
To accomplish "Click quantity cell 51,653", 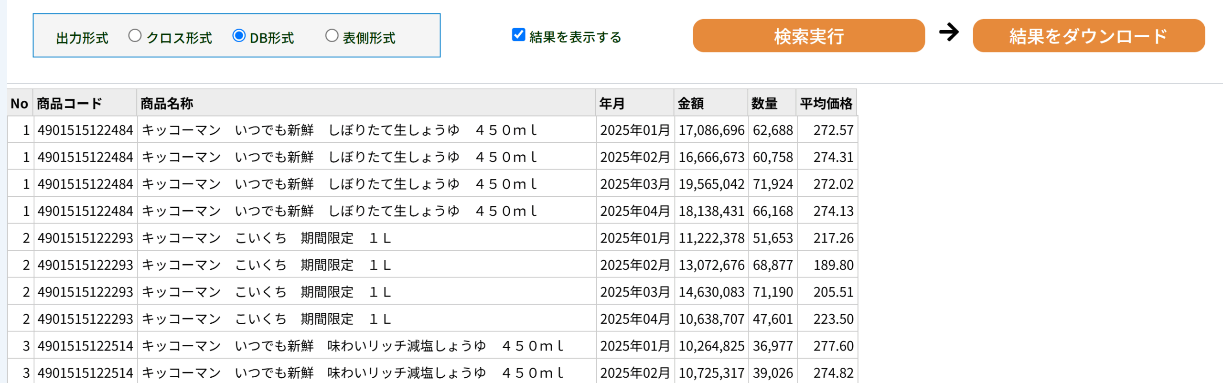I will [x=772, y=238].
